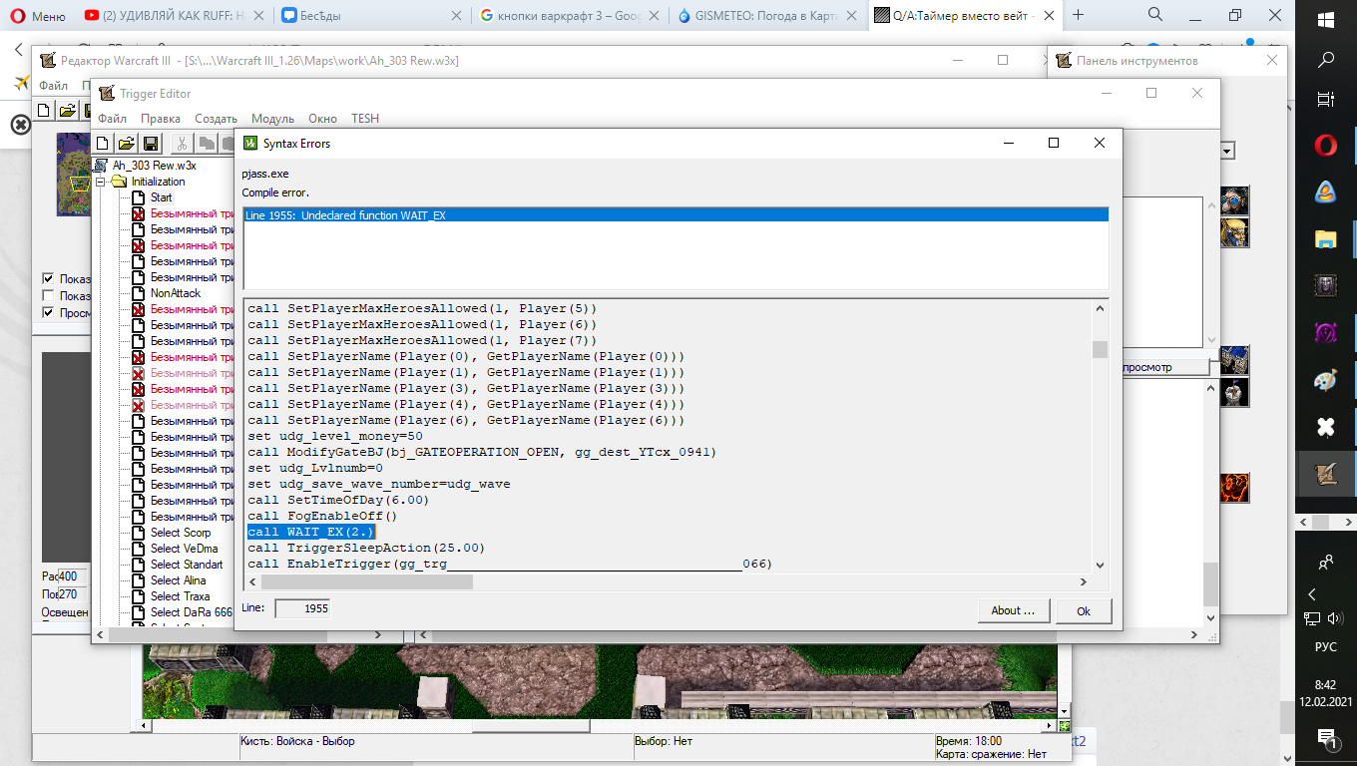Open Окно menu in Trigger Editor

(x=322, y=119)
